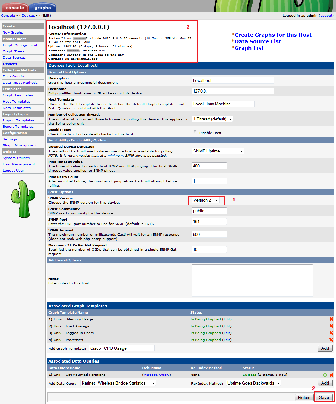Screen dimensions: 336x404
Task: Open the Number of Collection Threads dropdown
Action: click(212, 119)
